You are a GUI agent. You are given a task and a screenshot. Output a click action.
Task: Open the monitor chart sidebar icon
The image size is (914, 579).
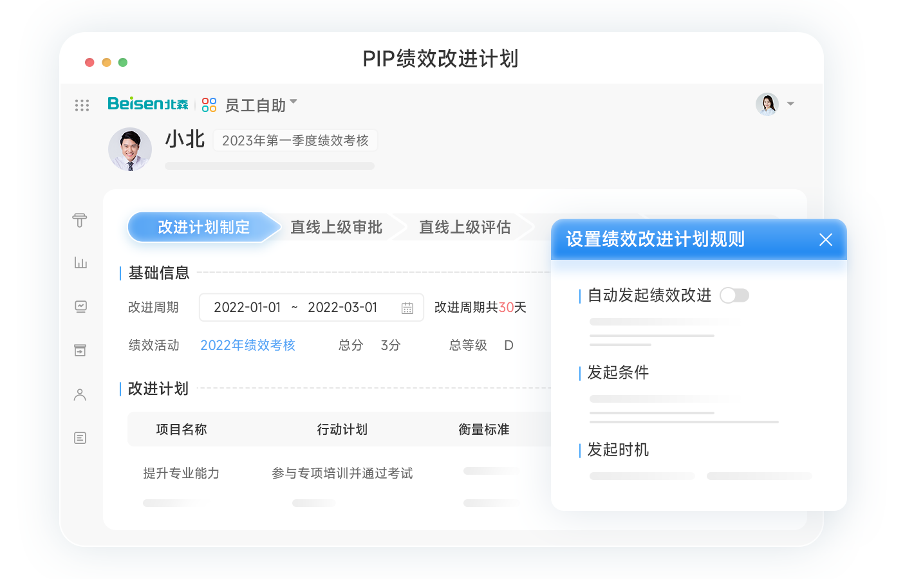(x=80, y=306)
